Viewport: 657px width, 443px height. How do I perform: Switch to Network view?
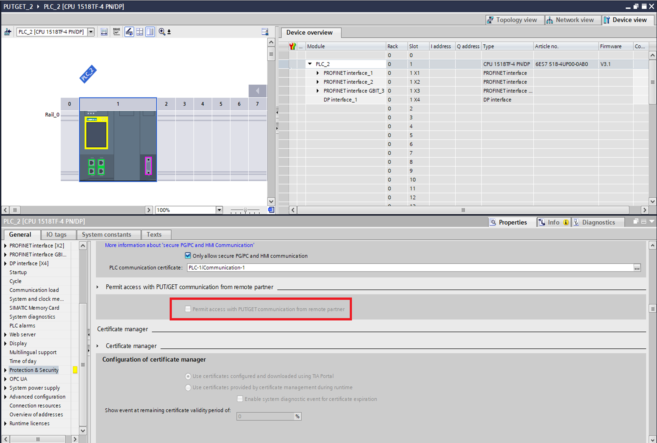pos(573,20)
